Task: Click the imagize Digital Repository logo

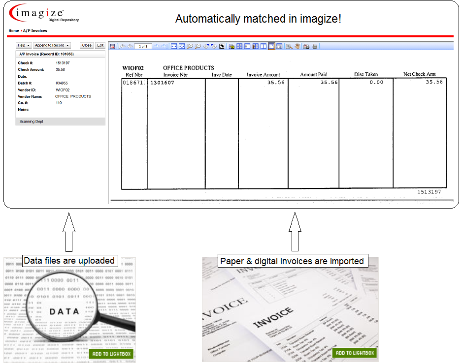Action: pyautogui.click(x=44, y=14)
